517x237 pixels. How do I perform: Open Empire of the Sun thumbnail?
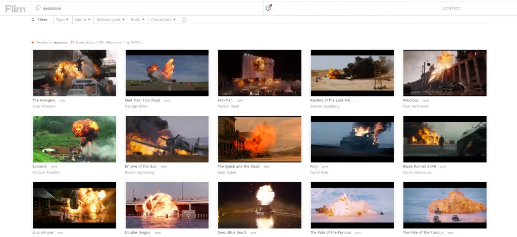(x=167, y=139)
